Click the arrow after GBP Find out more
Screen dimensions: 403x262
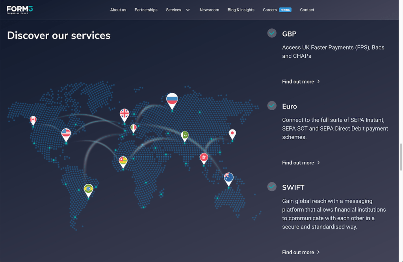pyautogui.click(x=318, y=81)
